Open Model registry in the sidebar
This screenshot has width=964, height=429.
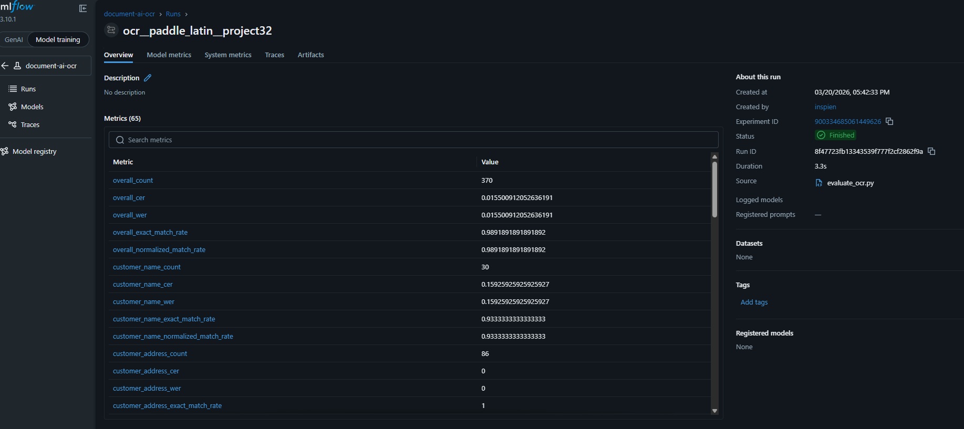point(34,151)
